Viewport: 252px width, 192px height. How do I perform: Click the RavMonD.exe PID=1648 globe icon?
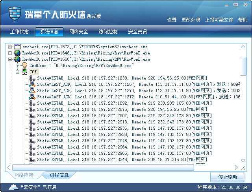pos(17,53)
